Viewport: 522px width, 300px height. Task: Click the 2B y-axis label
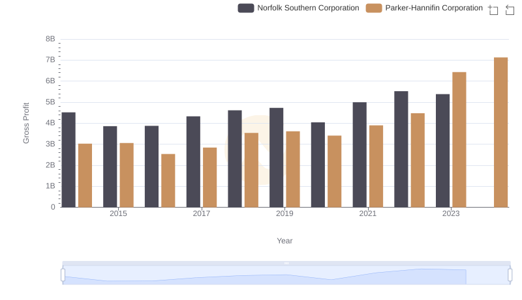[50, 165]
